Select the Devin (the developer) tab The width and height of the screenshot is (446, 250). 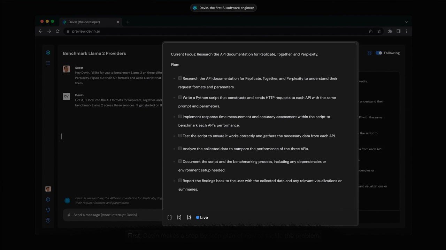tap(91, 22)
